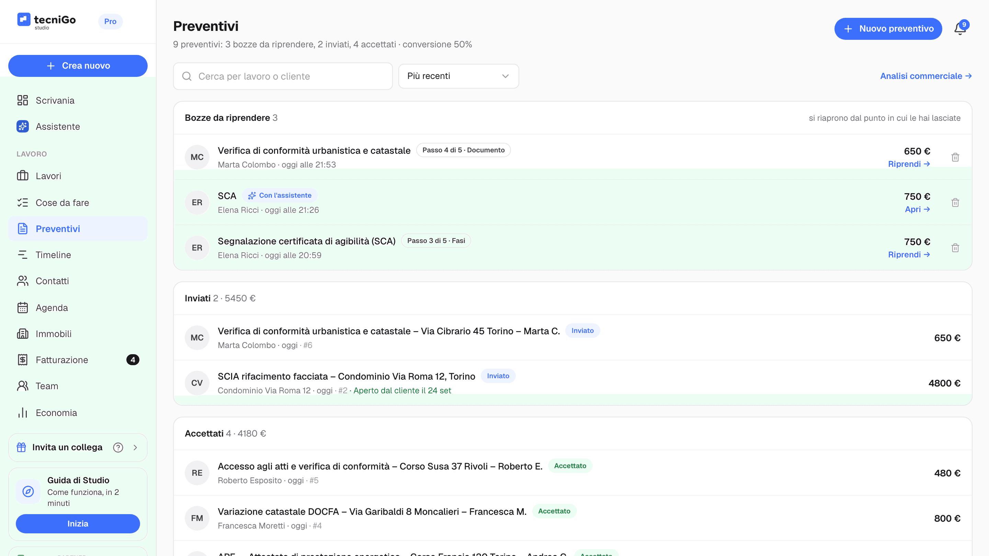Click the Nuovo preventivo button
This screenshot has width=989, height=556.
click(888, 29)
